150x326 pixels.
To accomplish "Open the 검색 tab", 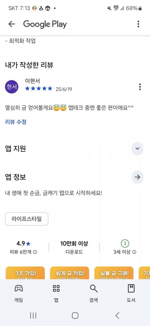I will click(x=94, y=293).
